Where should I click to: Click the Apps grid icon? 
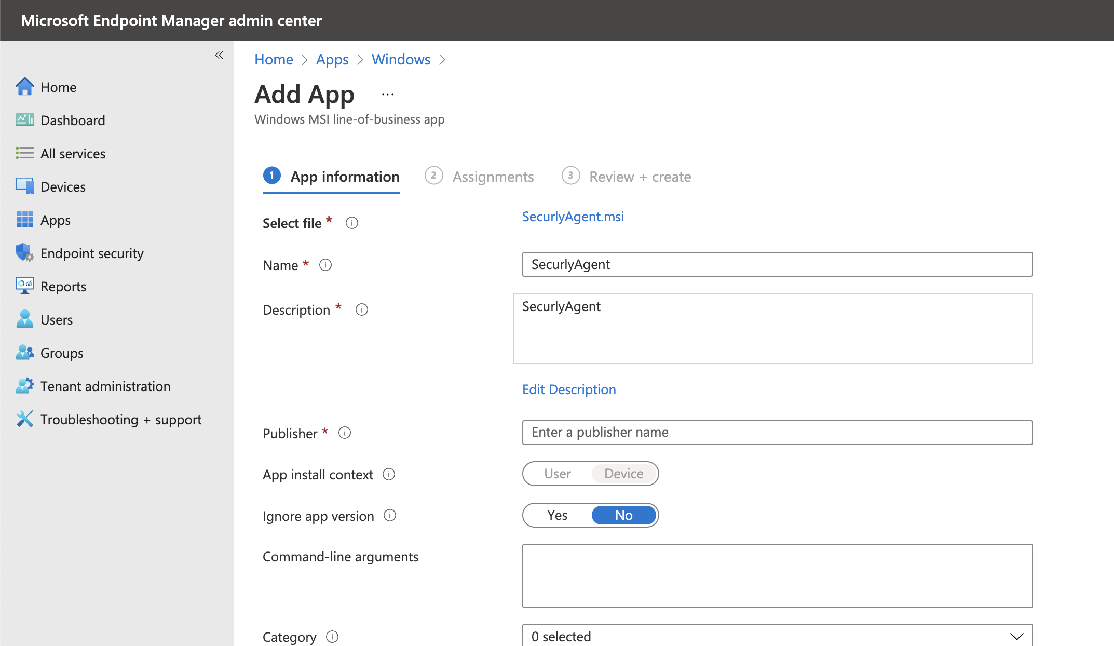24,220
